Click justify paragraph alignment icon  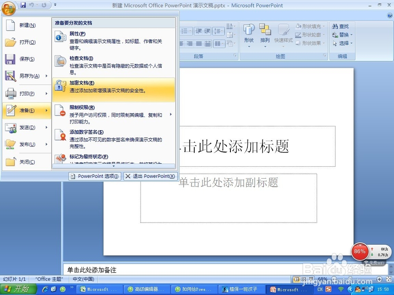[199, 44]
